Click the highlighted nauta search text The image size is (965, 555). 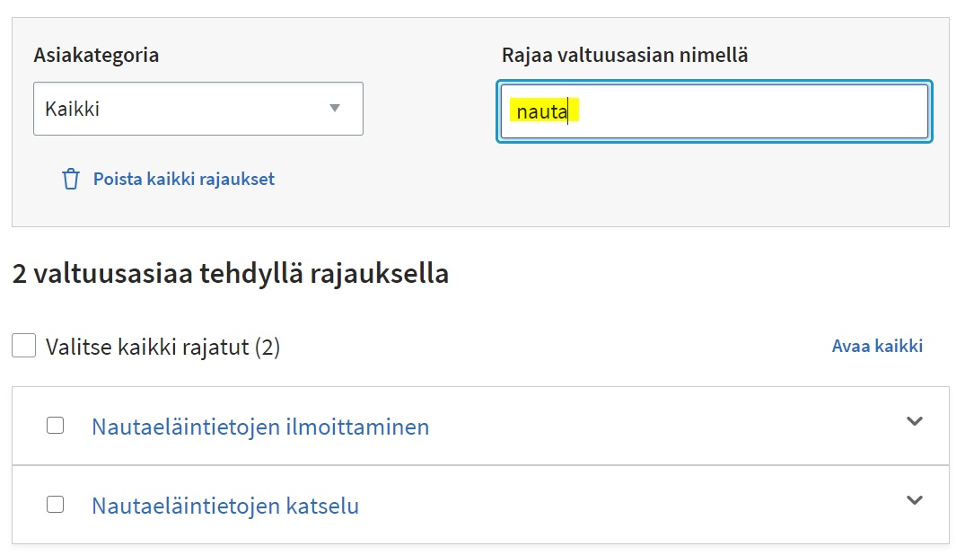click(540, 111)
